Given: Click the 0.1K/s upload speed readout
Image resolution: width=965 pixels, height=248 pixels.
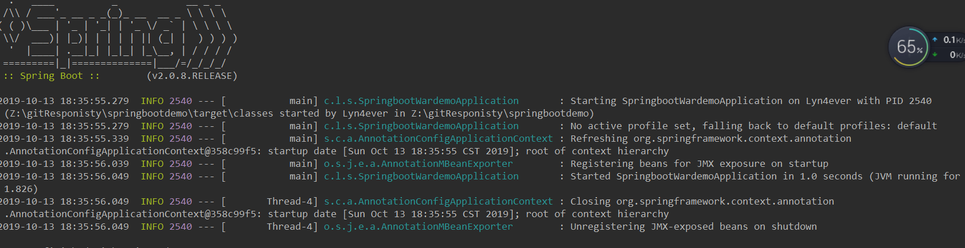Looking at the screenshot, I should tap(954, 39).
